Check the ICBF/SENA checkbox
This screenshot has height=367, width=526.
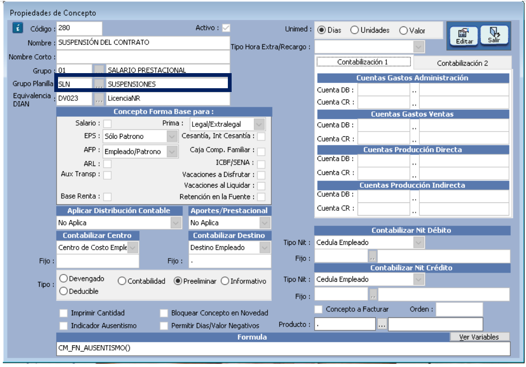tap(261, 164)
